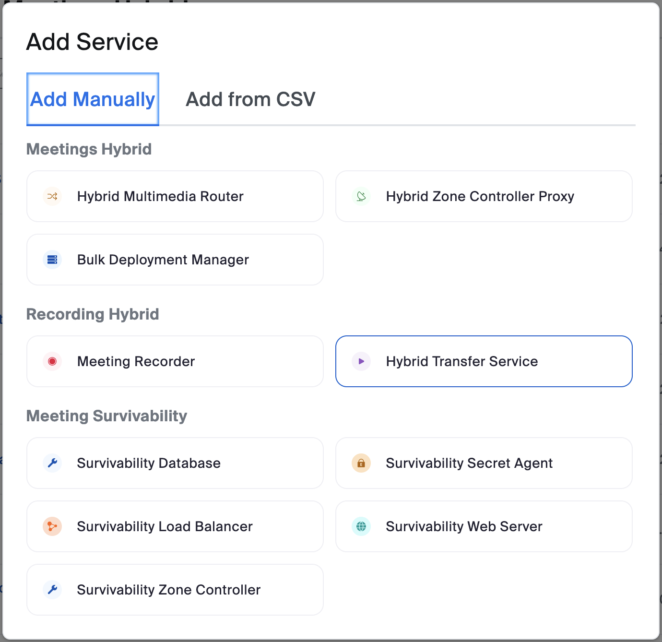Image resolution: width=662 pixels, height=642 pixels.
Task: Click the red record icon for Meeting Recorder
Action: pyautogui.click(x=52, y=361)
